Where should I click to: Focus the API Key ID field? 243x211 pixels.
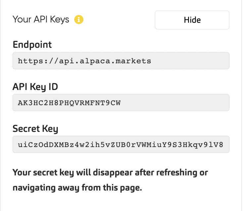pos(121,103)
